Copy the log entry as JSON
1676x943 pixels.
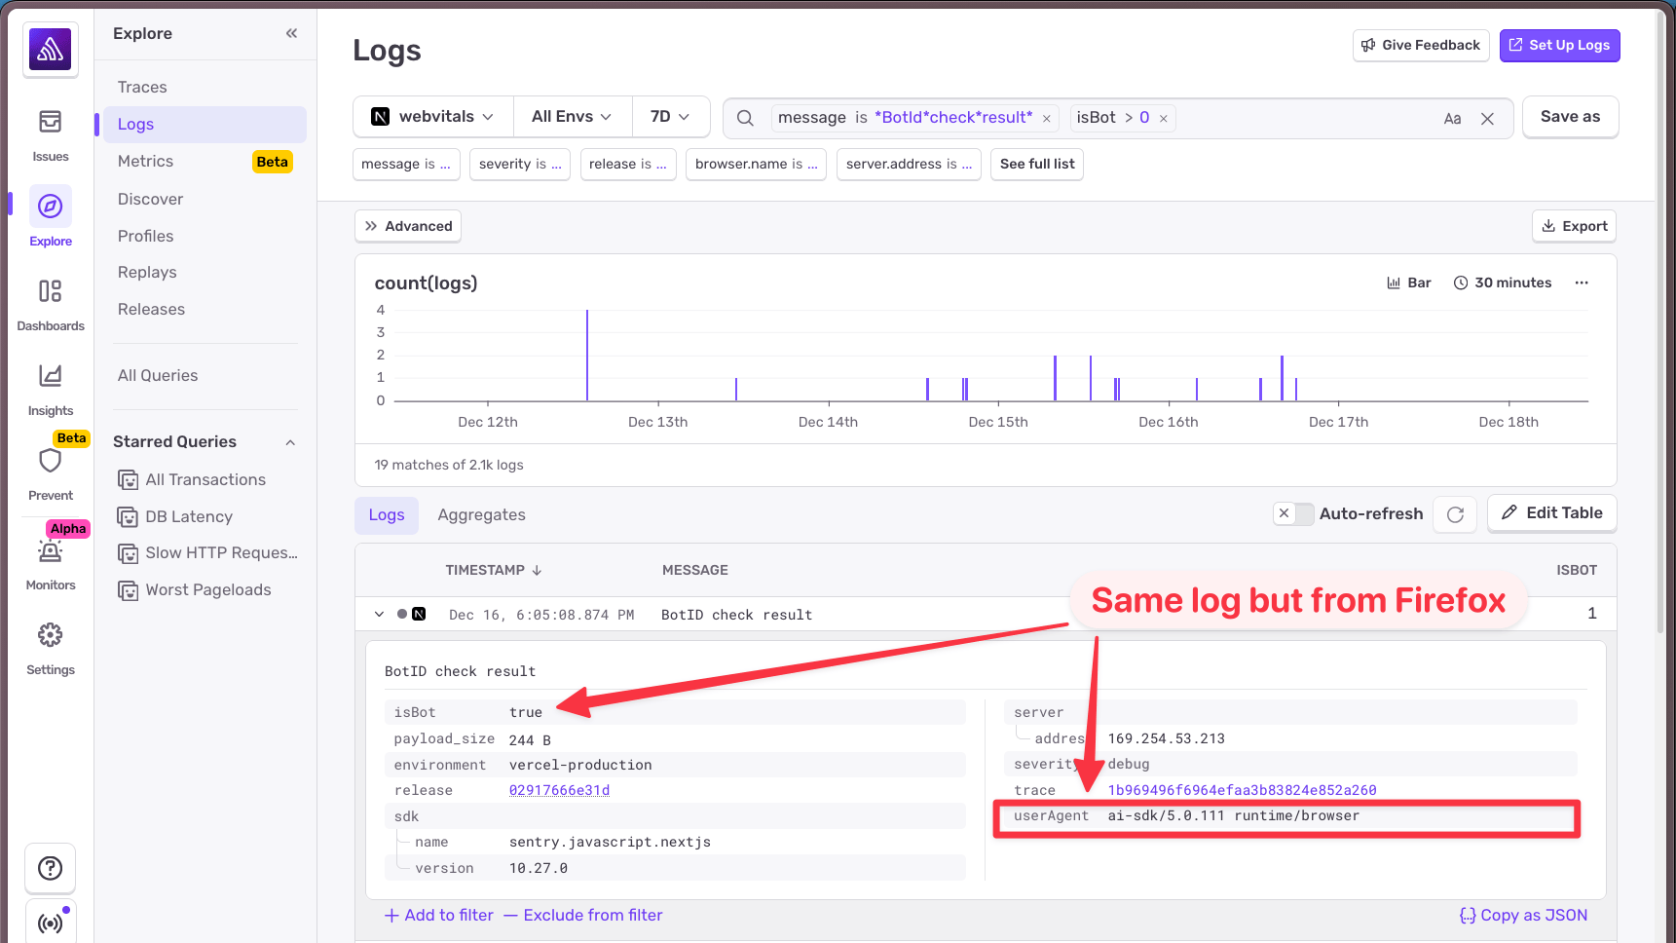[1523, 915]
